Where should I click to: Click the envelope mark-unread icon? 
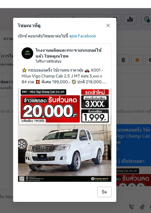[149, 60]
